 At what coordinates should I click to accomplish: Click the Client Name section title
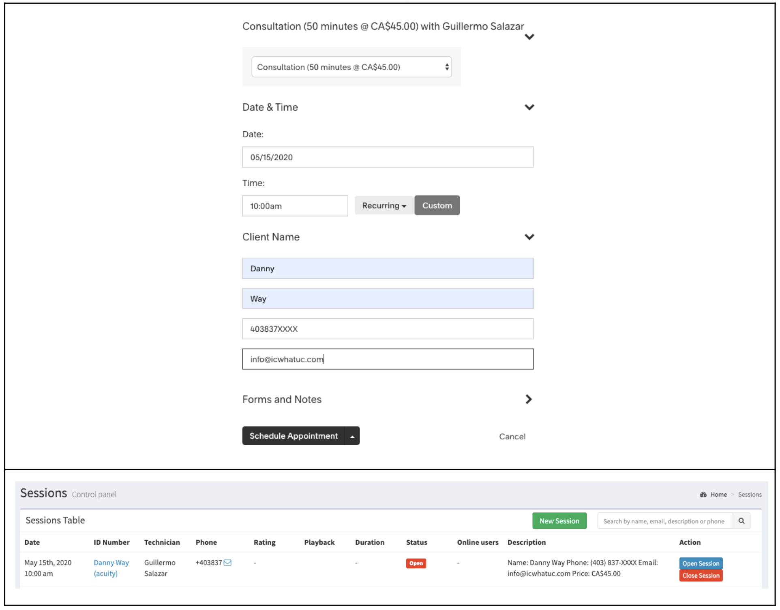click(271, 237)
